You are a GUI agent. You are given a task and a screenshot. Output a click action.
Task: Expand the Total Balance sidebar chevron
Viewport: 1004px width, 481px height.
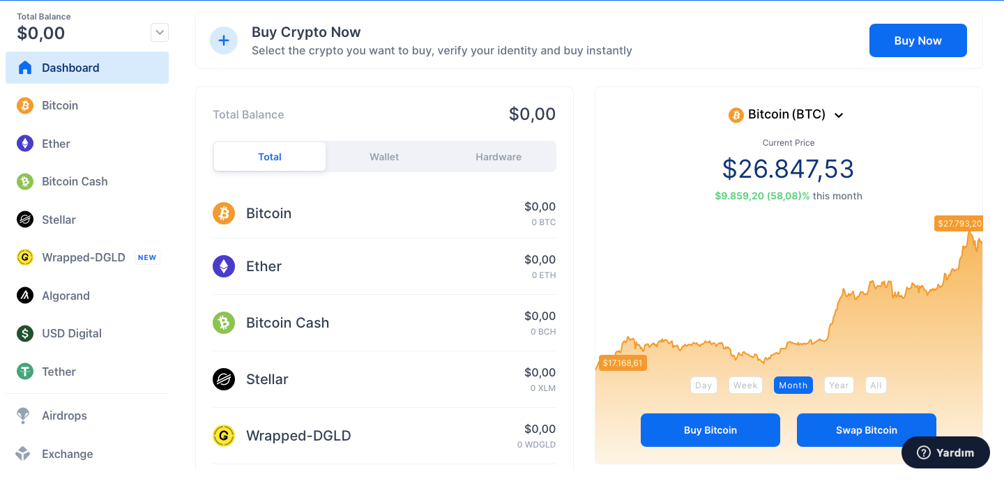(160, 32)
